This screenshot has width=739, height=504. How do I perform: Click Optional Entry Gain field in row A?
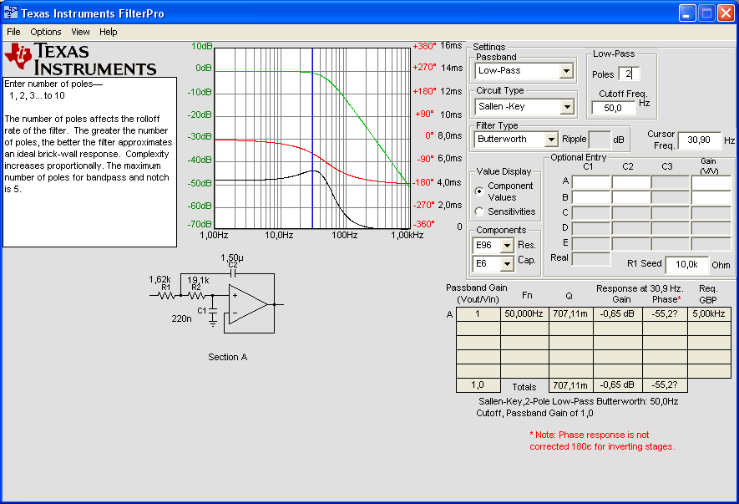[x=711, y=182]
